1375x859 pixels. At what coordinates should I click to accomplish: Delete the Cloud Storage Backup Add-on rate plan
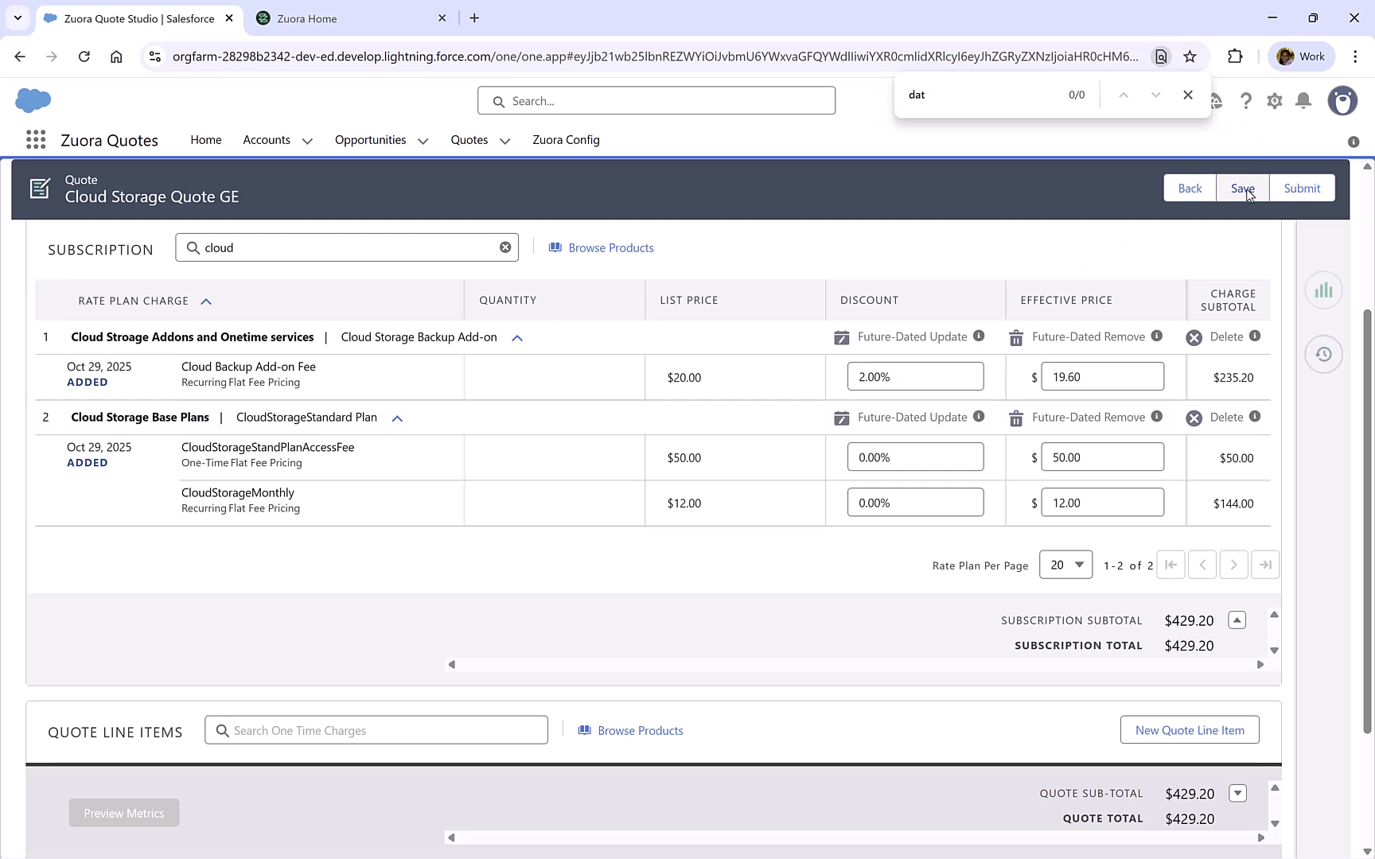(x=1194, y=336)
